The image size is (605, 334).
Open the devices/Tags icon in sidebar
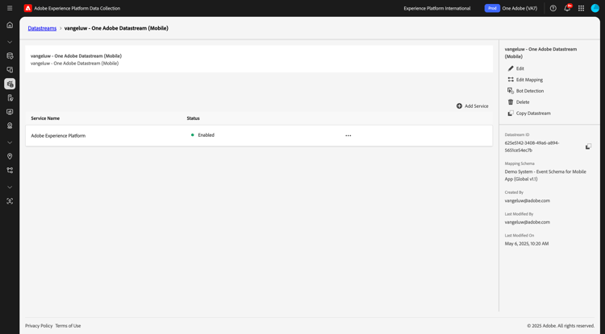coord(10,70)
